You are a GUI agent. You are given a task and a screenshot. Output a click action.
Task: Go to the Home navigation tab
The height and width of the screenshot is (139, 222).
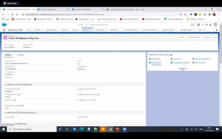point(29,30)
